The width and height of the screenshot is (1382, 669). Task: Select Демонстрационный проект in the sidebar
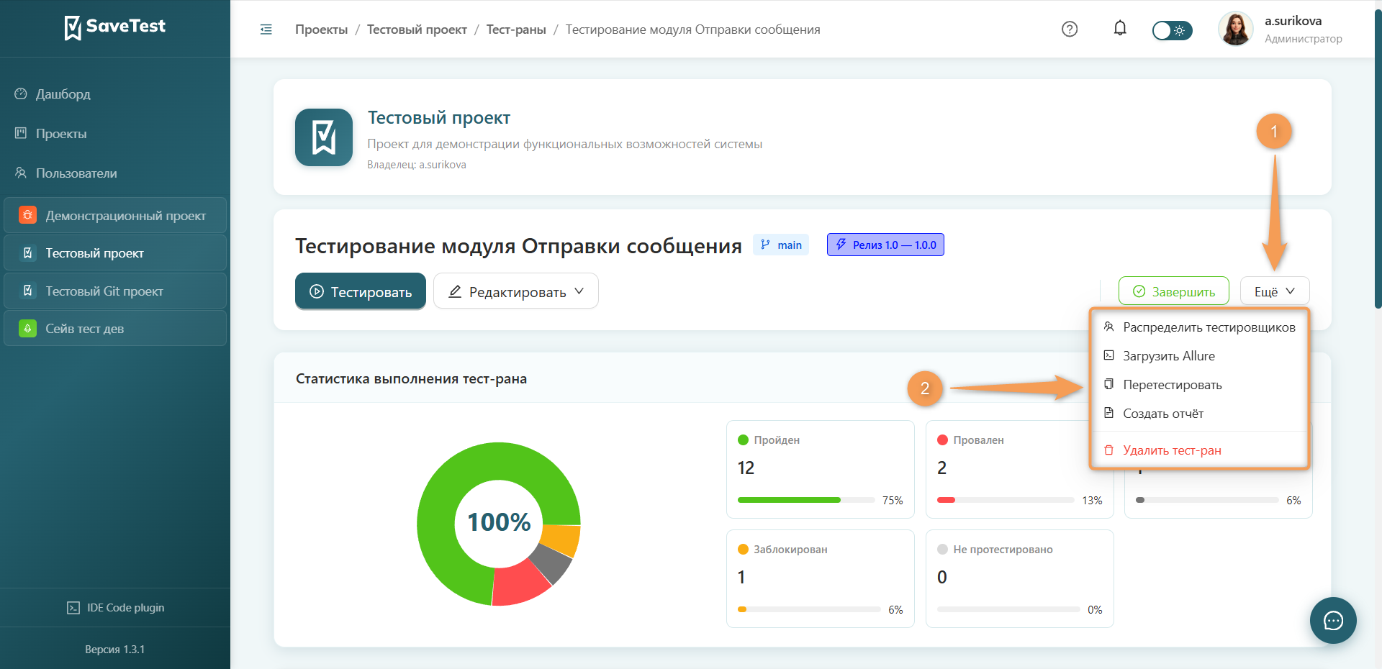[x=115, y=215]
